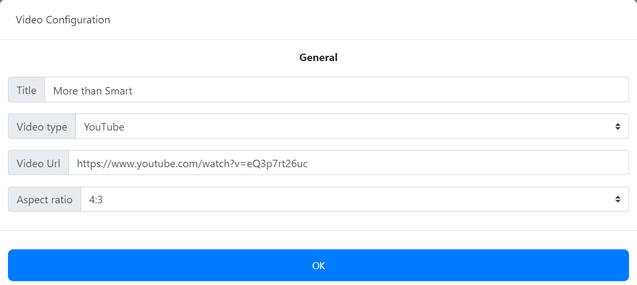
Task: Click the Aspect ratio dropdown arrow icon
Action: pyautogui.click(x=618, y=200)
